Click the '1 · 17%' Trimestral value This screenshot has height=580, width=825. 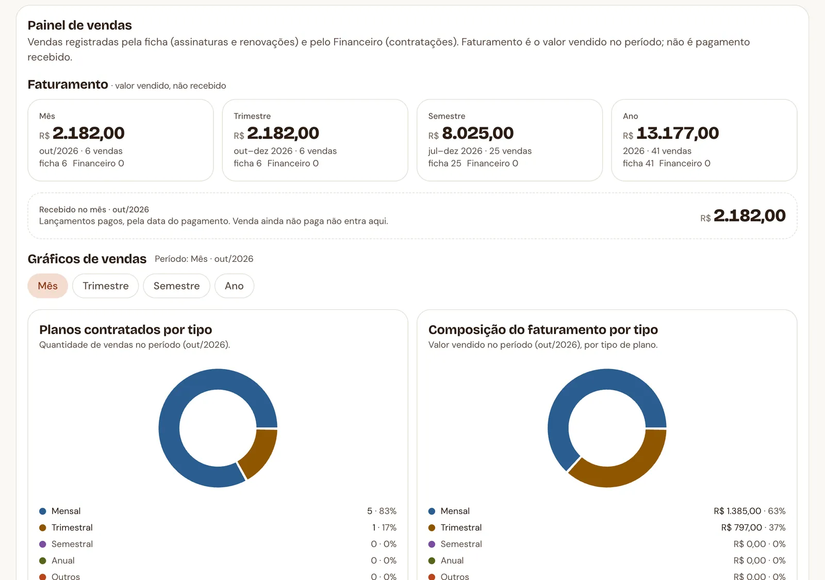(384, 527)
